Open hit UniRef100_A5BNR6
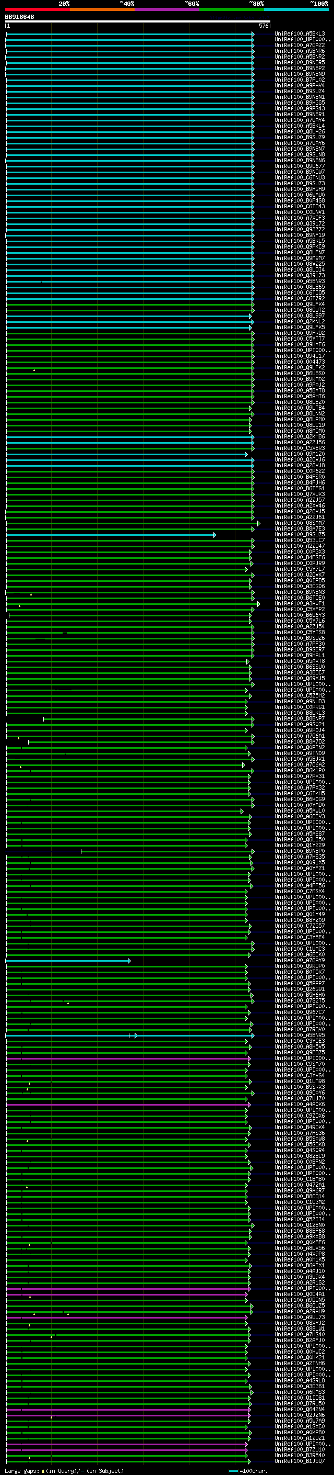The height and width of the screenshot is (1475, 334). (x=299, y=51)
